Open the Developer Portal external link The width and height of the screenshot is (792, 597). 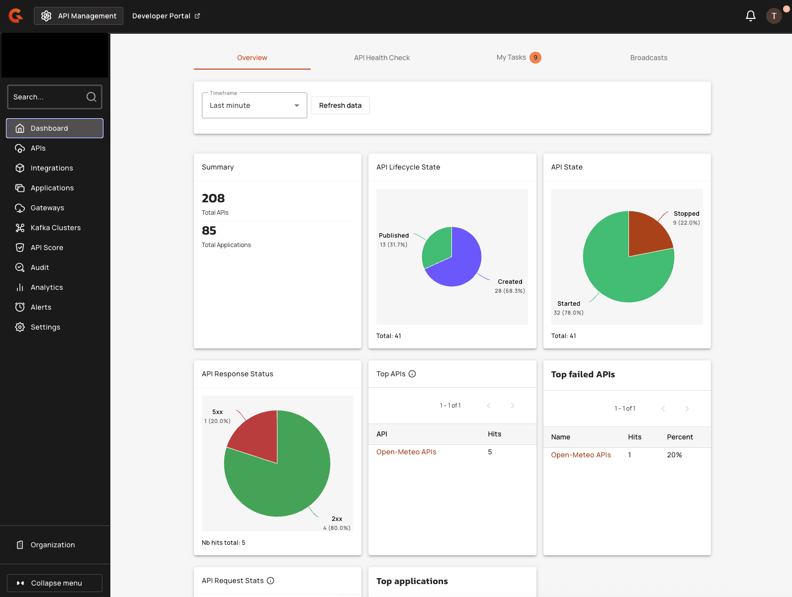tap(166, 16)
